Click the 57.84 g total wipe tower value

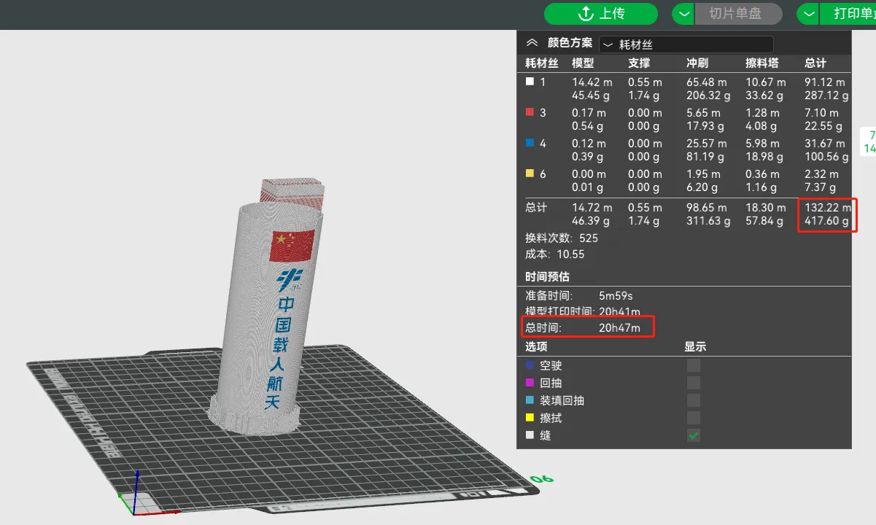click(x=764, y=221)
